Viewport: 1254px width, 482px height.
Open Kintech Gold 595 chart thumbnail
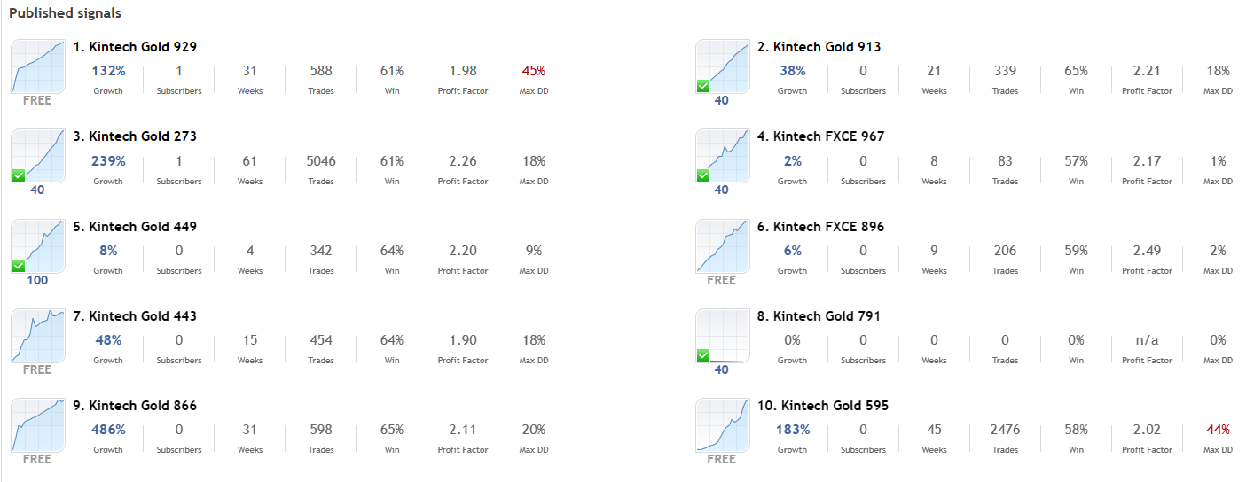(x=722, y=425)
